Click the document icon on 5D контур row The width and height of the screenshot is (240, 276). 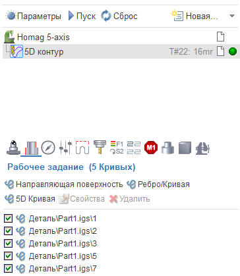click(220, 51)
